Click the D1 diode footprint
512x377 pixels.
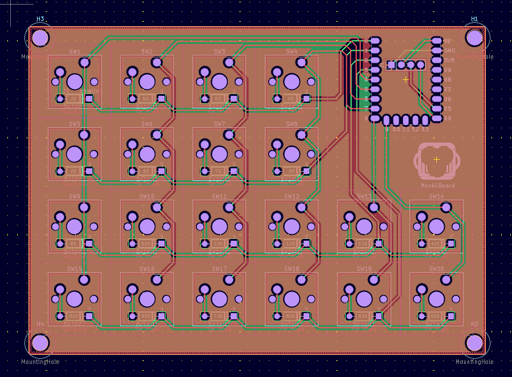click(75, 99)
